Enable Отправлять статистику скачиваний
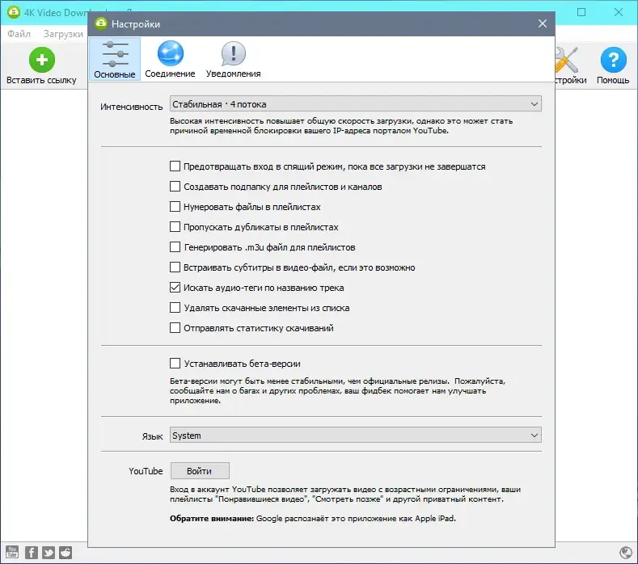Viewport: 638px width, 564px height. [x=175, y=328]
